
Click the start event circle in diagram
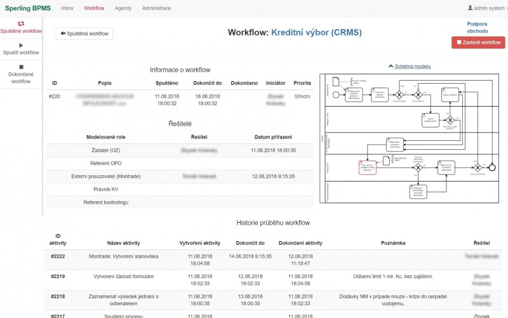coord(335,96)
